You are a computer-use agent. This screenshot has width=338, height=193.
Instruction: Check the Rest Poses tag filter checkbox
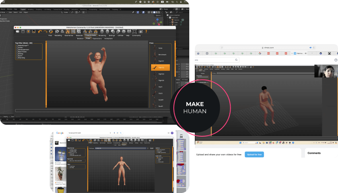pyautogui.click(x=17, y=52)
